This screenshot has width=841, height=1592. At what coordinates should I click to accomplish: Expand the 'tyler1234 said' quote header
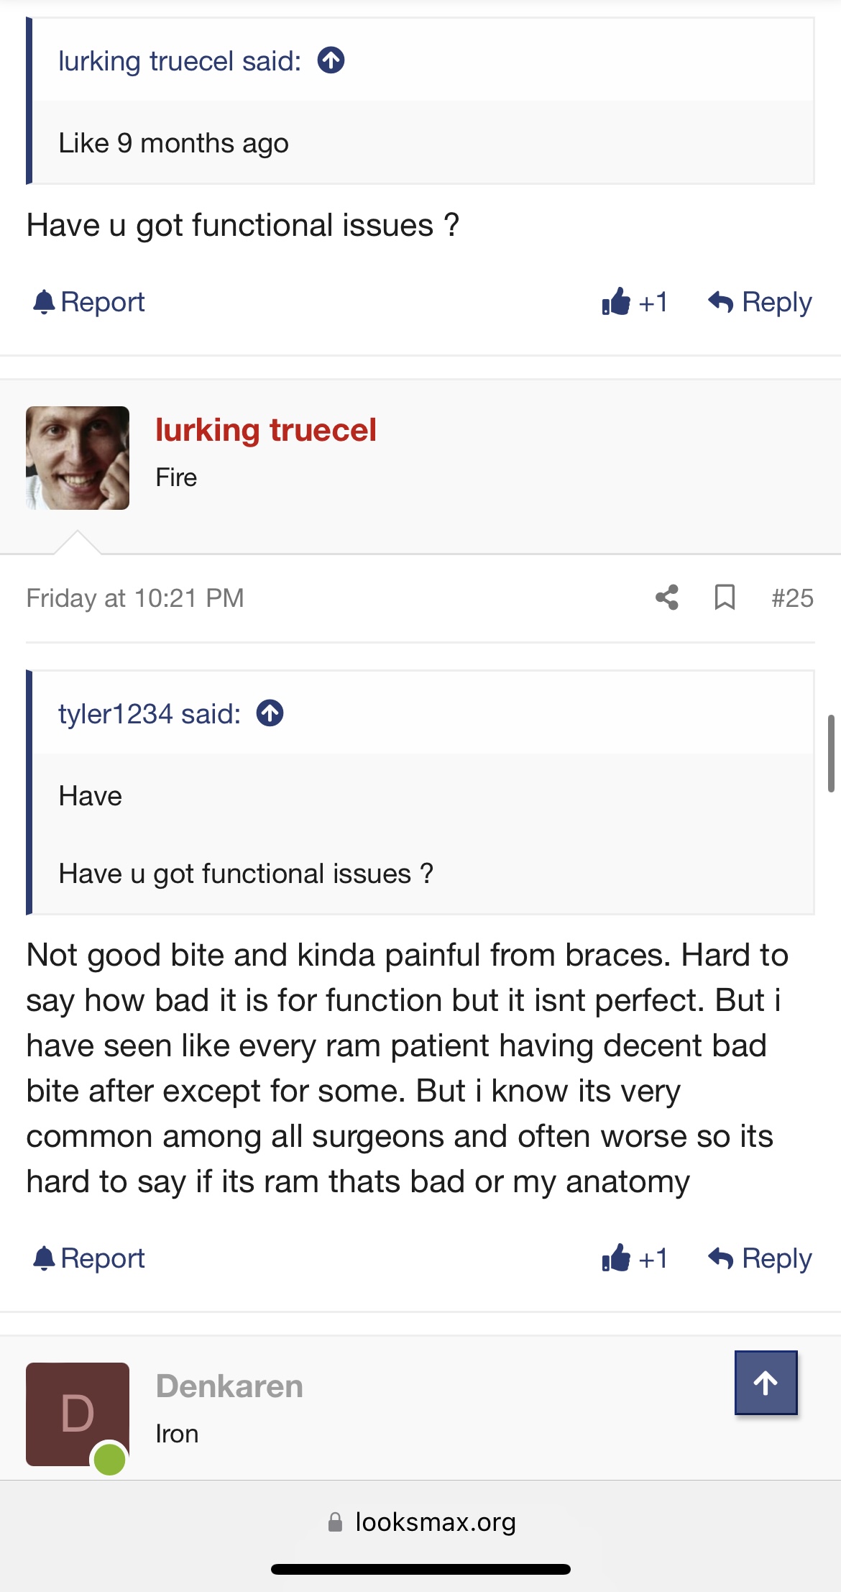pos(150,714)
